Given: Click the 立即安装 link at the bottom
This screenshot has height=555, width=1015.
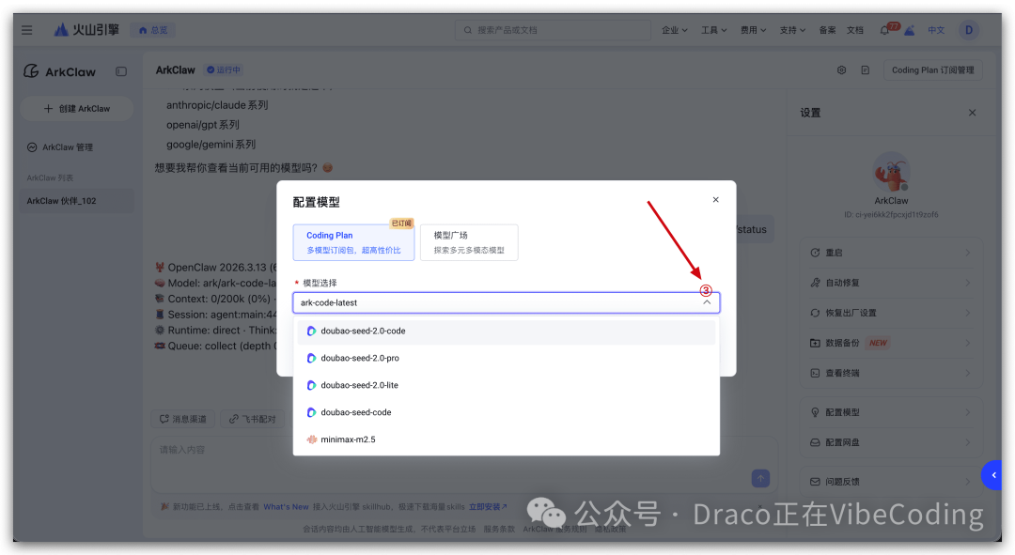Looking at the screenshot, I should (487, 506).
